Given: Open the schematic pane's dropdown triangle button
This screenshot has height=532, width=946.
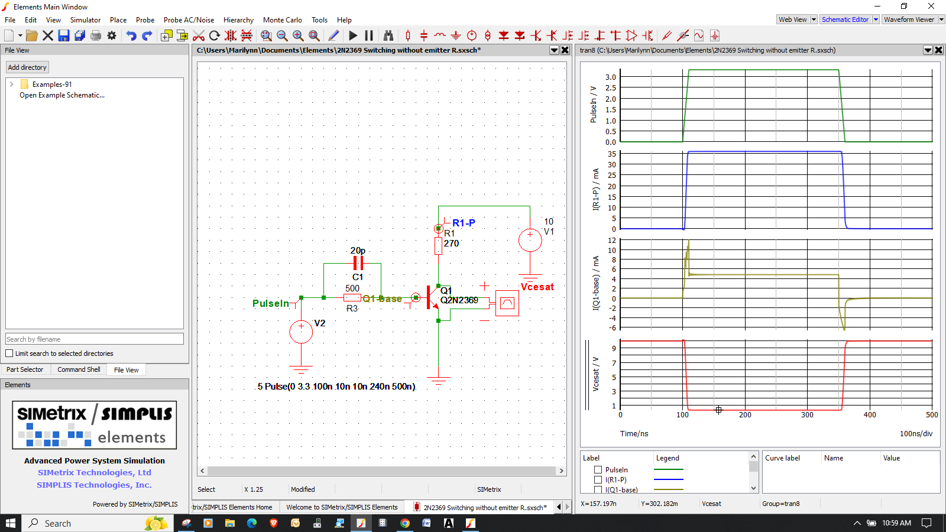Looking at the screenshot, I should point(555,50).
